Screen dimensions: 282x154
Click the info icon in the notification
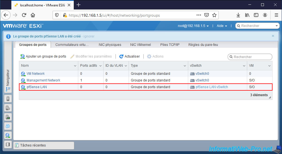8,36
